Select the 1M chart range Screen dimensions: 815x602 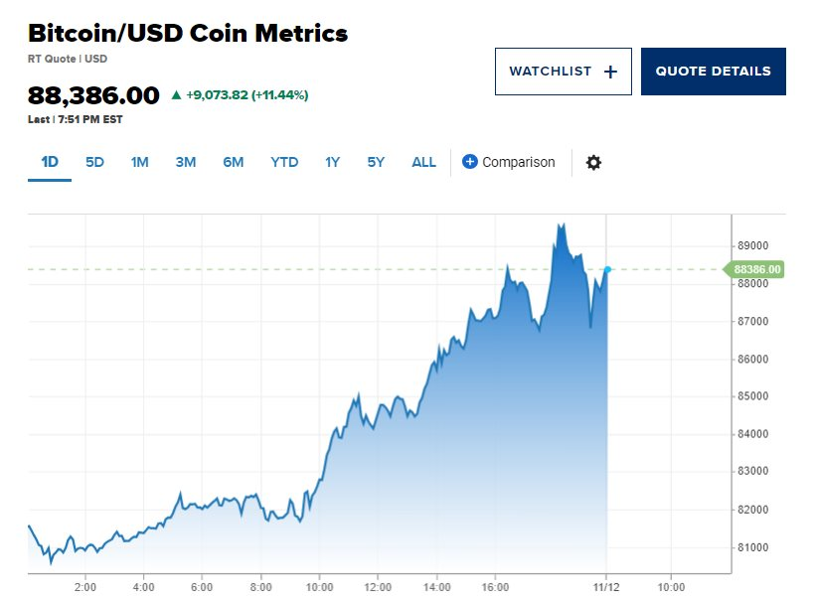(x=139, y=162)
